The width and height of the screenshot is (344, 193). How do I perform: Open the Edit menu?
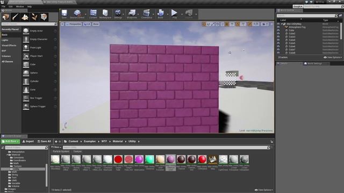[x=11, y=6]
